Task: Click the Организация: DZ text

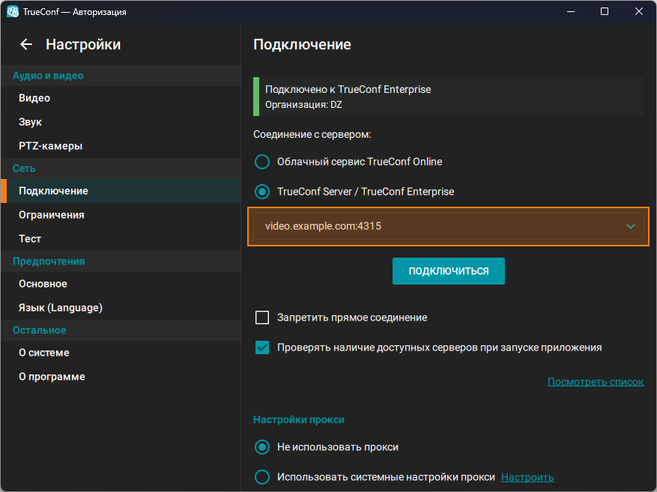Action: click(303, 105)
